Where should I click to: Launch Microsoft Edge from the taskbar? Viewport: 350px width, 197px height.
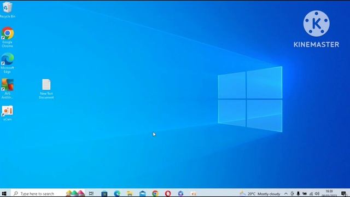click(x=117, y=193)
